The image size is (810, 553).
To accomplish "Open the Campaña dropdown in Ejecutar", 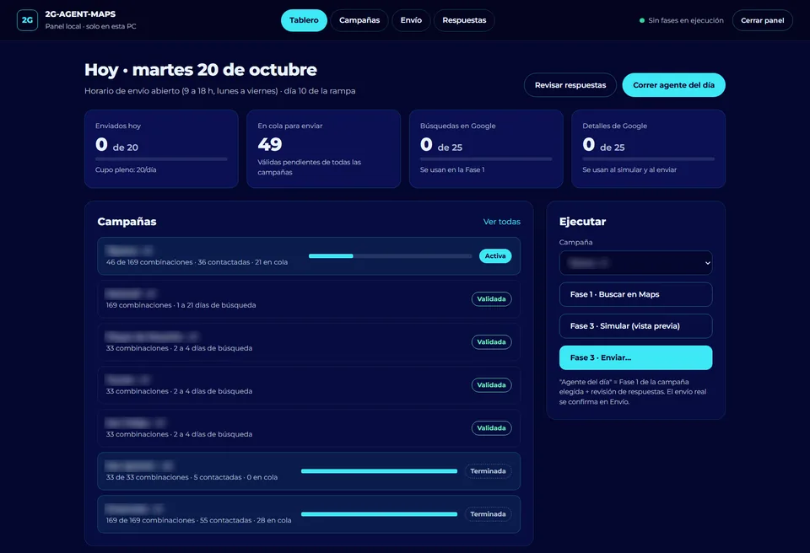I will pos(636,263).
